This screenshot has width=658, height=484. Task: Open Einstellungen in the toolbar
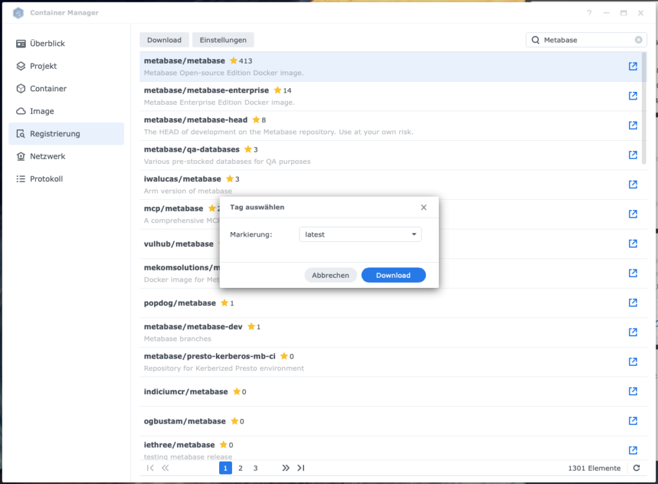click(x=223, y=40)
